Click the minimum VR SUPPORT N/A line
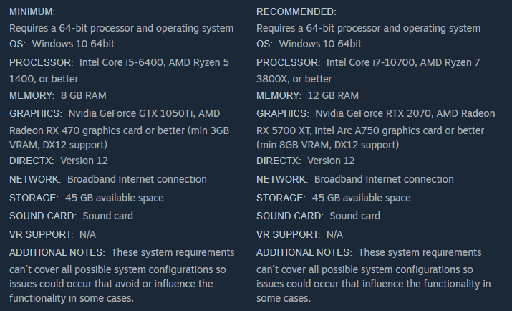The height and width of the screenshot is (311, 512). (x=52, y=234)
